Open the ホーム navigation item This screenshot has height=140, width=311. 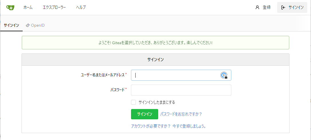pyautogui.click(x=28, y=7)
